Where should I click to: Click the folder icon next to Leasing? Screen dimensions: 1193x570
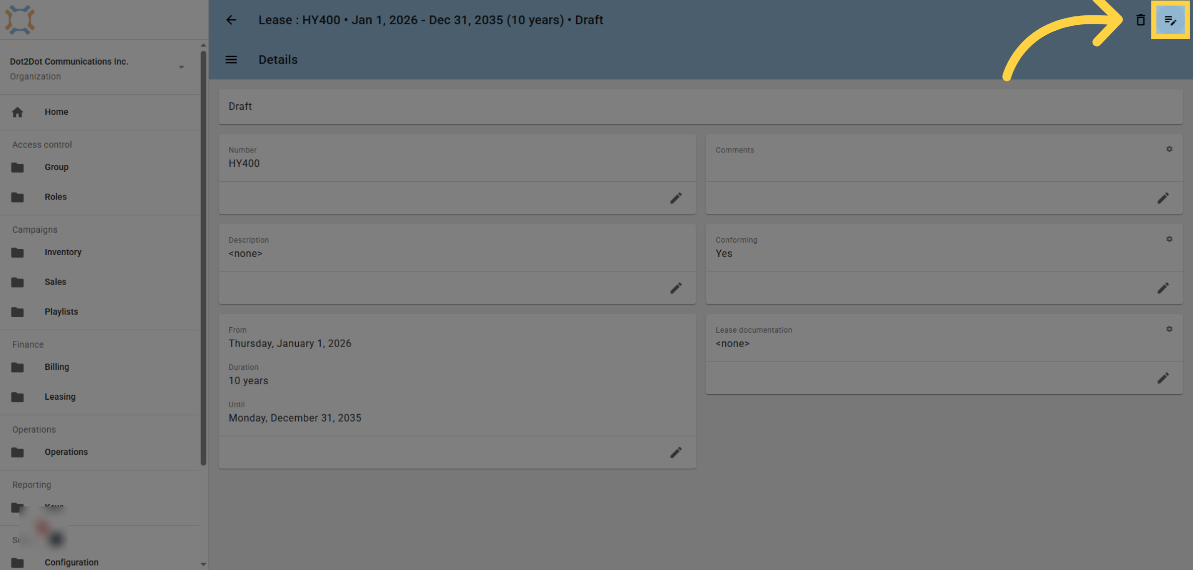tap(17, 397)
